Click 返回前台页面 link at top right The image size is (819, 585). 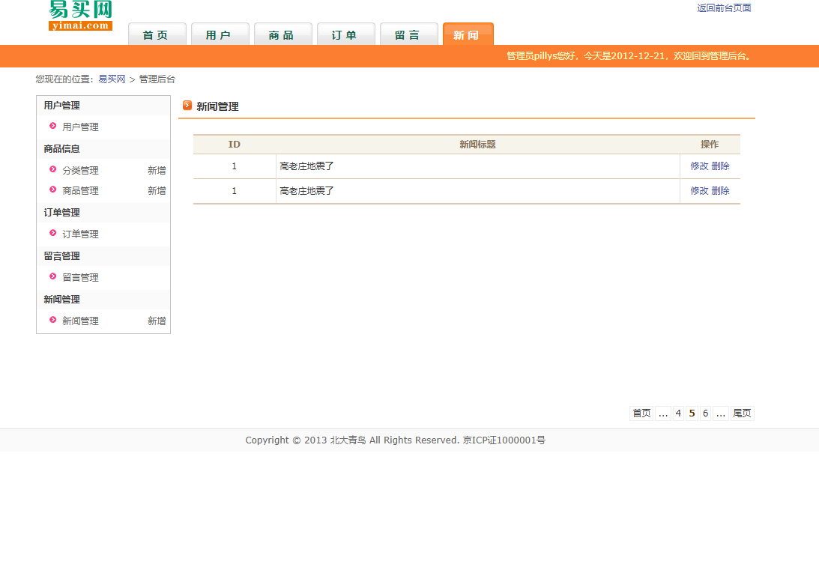724,7
